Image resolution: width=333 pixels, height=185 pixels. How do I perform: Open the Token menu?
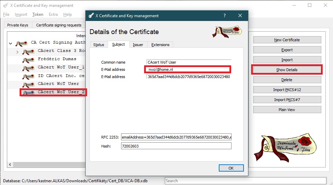pos(38,14)
